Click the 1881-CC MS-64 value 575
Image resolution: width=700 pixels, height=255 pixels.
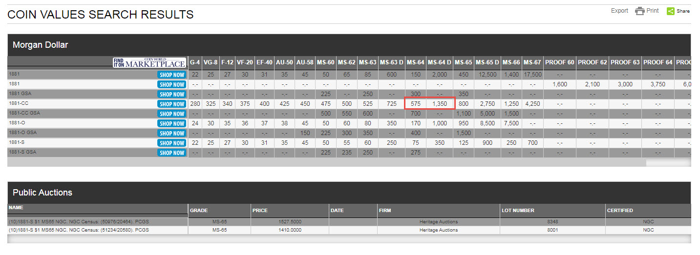415,104
